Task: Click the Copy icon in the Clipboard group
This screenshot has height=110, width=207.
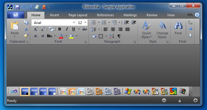Action: coord(26,23)
